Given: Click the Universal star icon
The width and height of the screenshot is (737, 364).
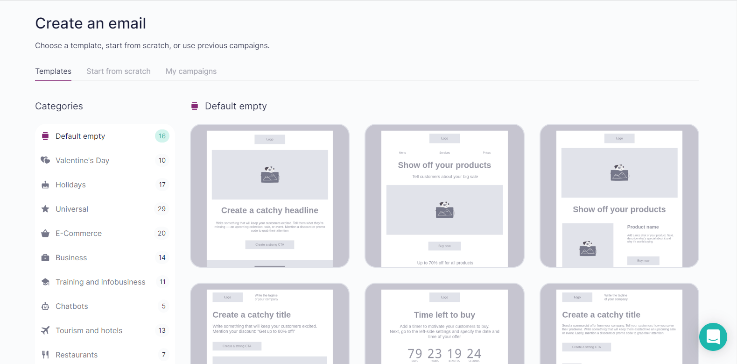Looking at the screenshot, I should 45,209.
